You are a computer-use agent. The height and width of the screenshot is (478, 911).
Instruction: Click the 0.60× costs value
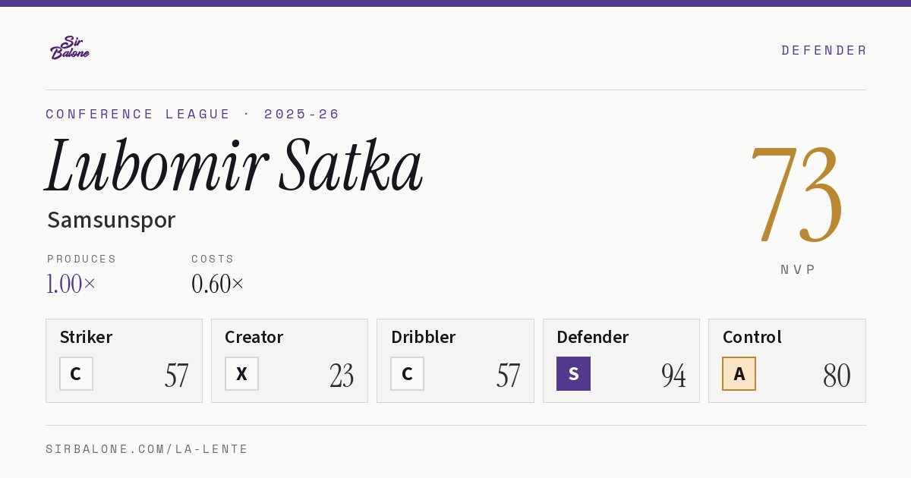[x=218, y=284]
